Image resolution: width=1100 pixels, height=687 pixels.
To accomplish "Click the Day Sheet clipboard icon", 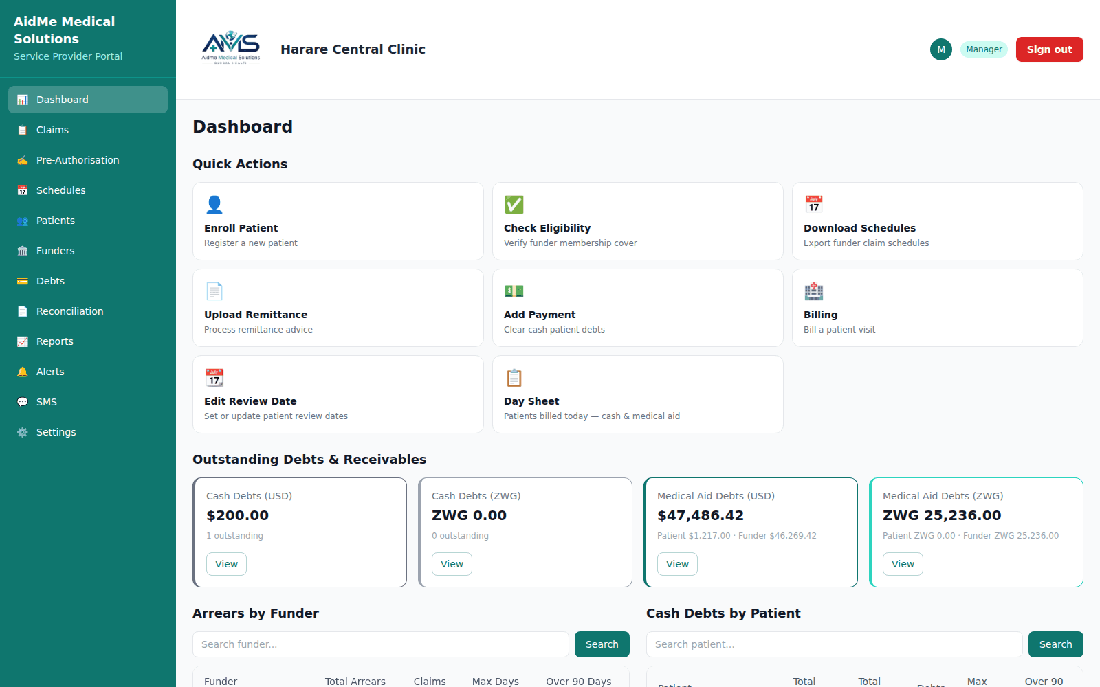I will pyautogui.click(x=514, y=378).
